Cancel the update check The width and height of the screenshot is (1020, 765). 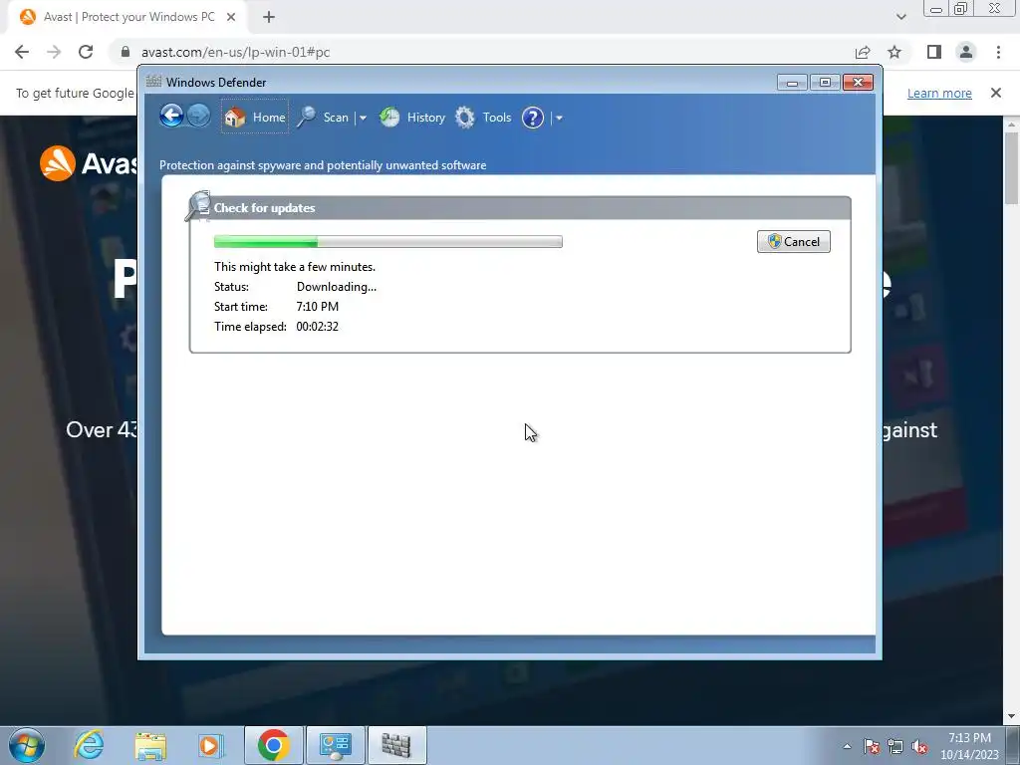794,241
